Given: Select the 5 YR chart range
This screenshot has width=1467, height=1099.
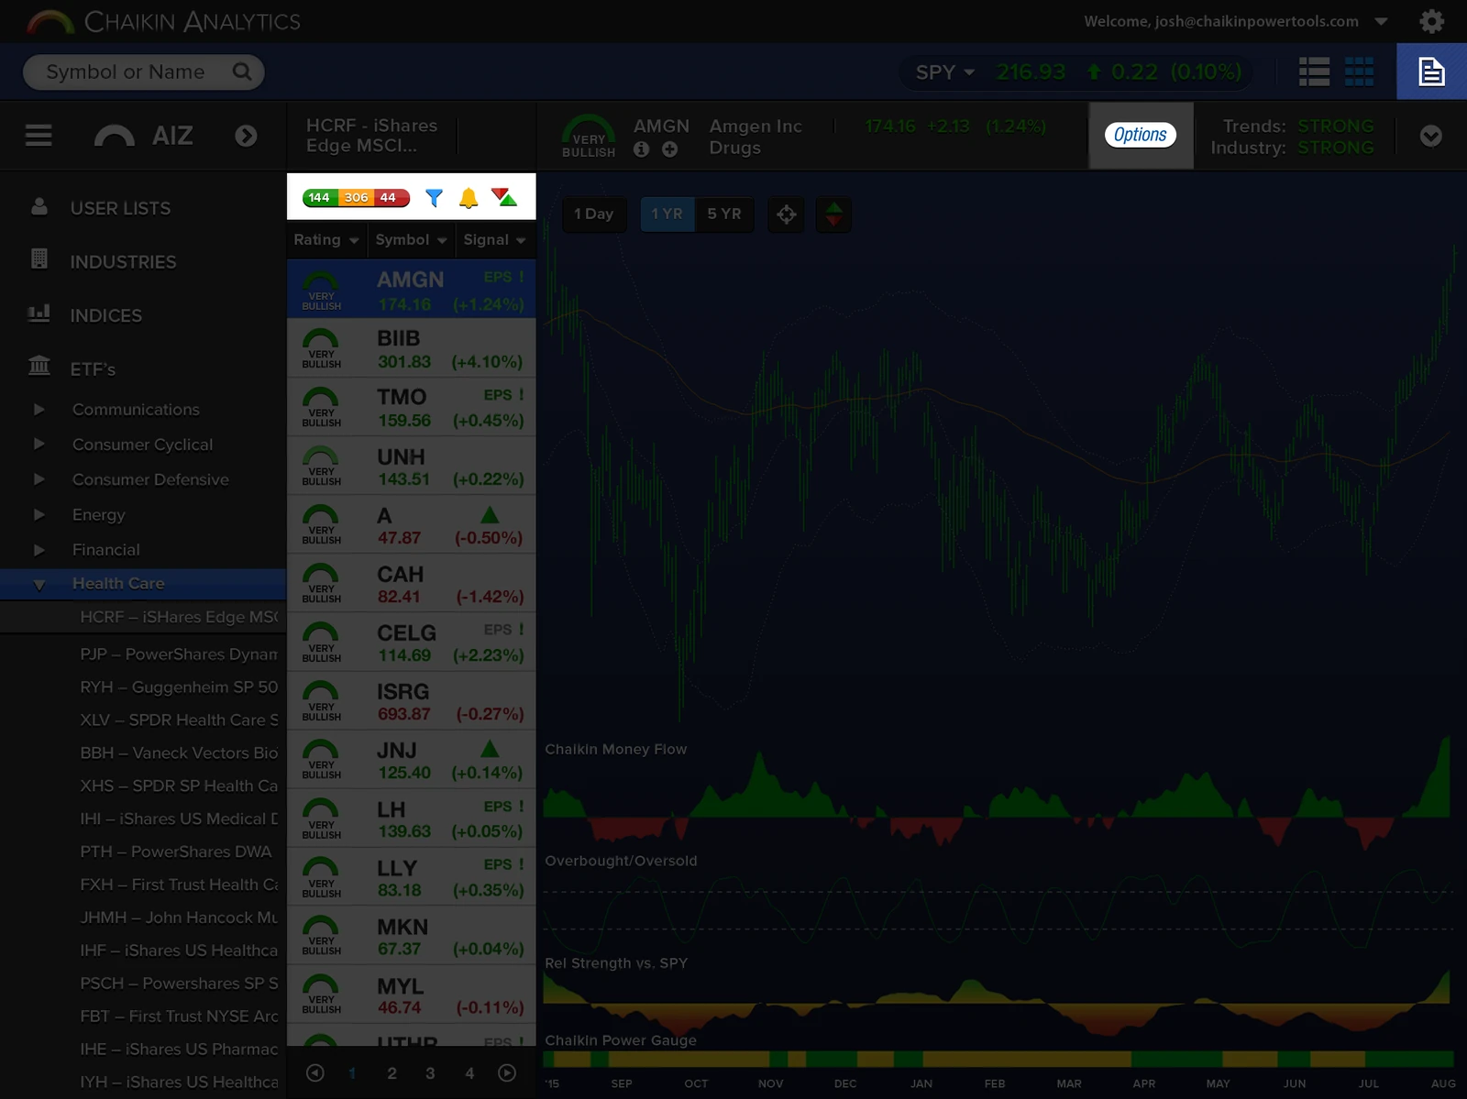Looking at the screenshot, I should [x=724, y=214].
